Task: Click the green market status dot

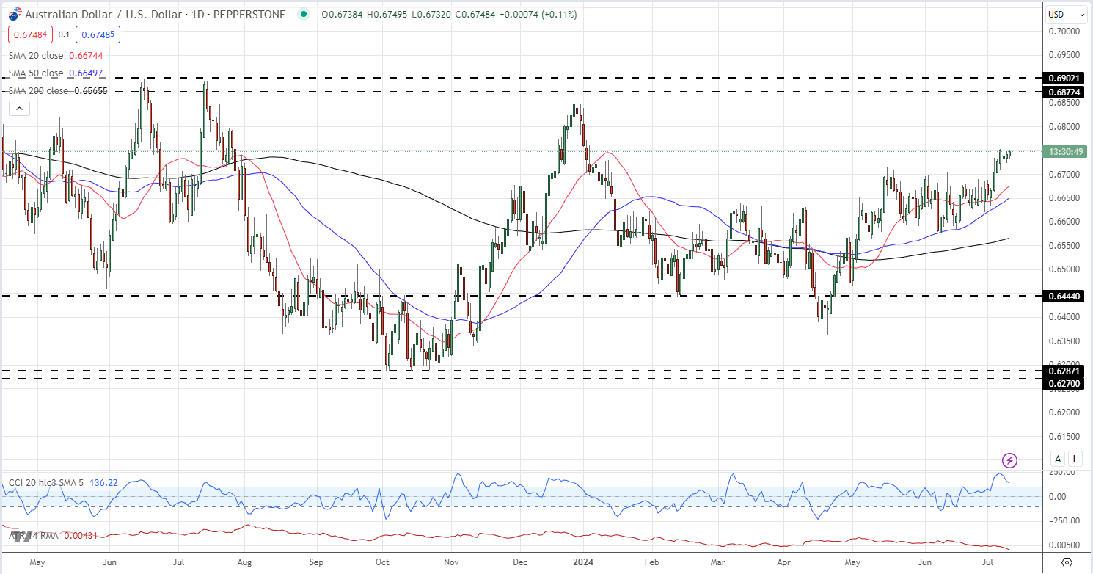Action: click(303, 14)
